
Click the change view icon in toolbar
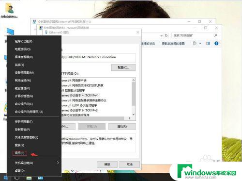[195, 43]
